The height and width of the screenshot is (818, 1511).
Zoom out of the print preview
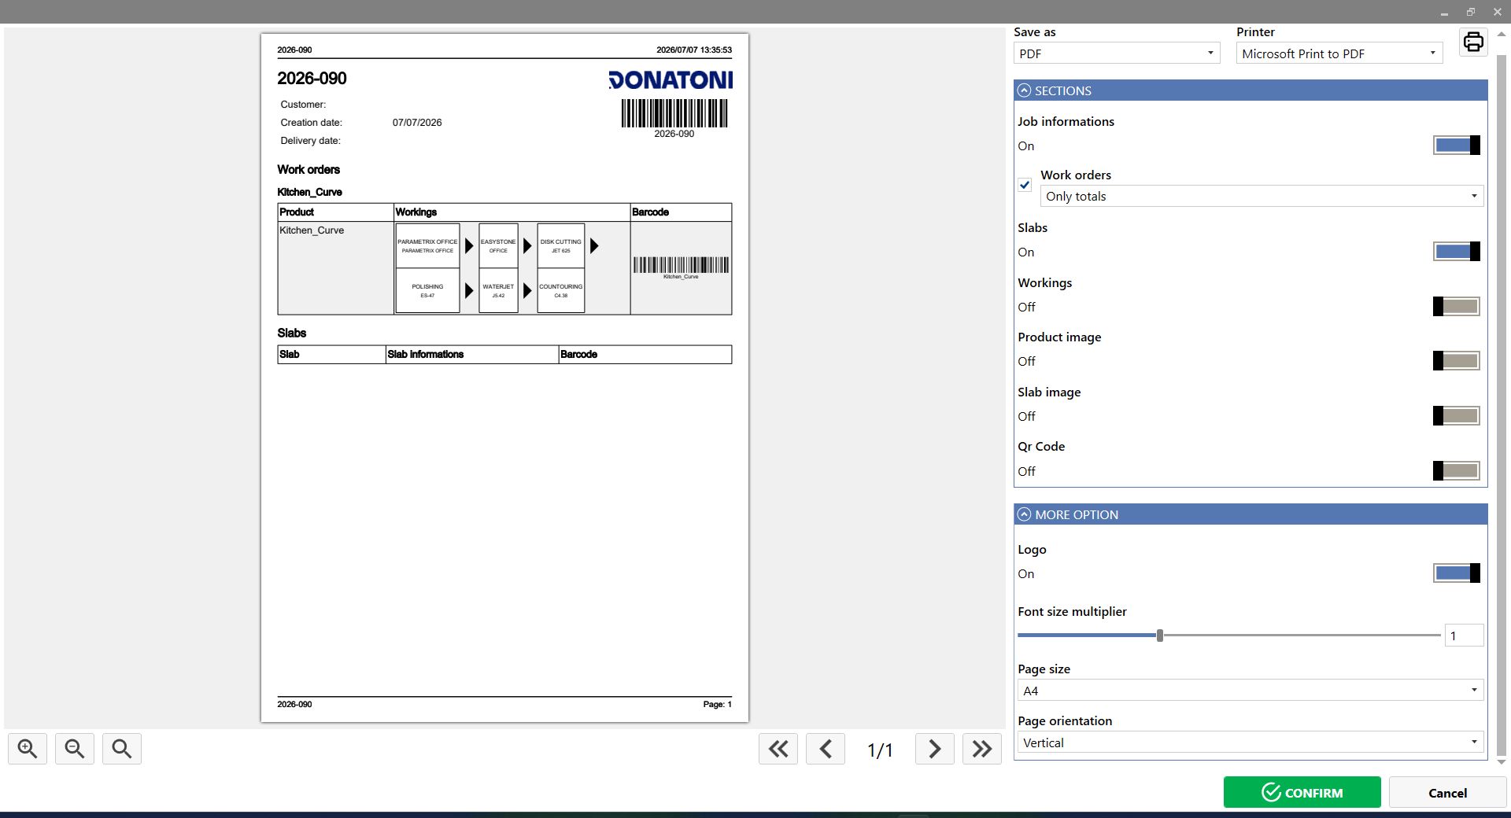point(75,749)
